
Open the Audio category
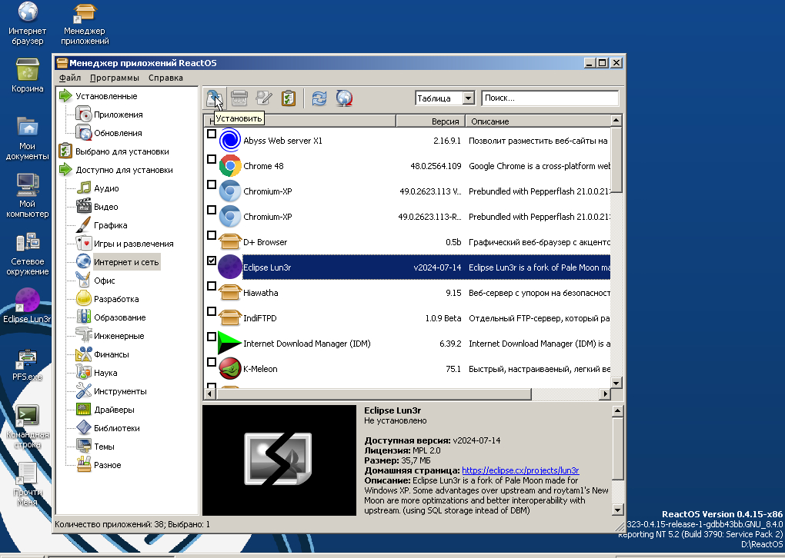point(106,188)
